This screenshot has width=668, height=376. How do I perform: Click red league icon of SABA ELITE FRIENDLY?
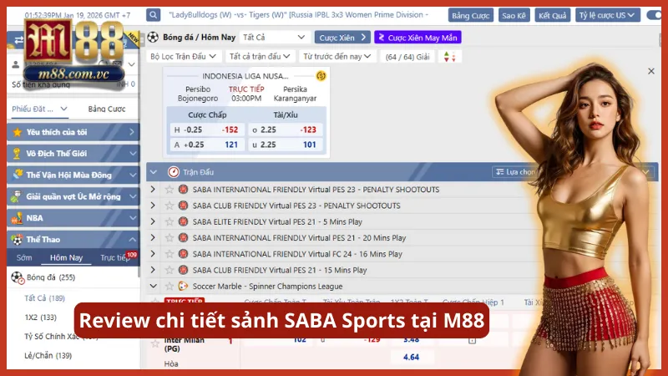coord(183,221)
